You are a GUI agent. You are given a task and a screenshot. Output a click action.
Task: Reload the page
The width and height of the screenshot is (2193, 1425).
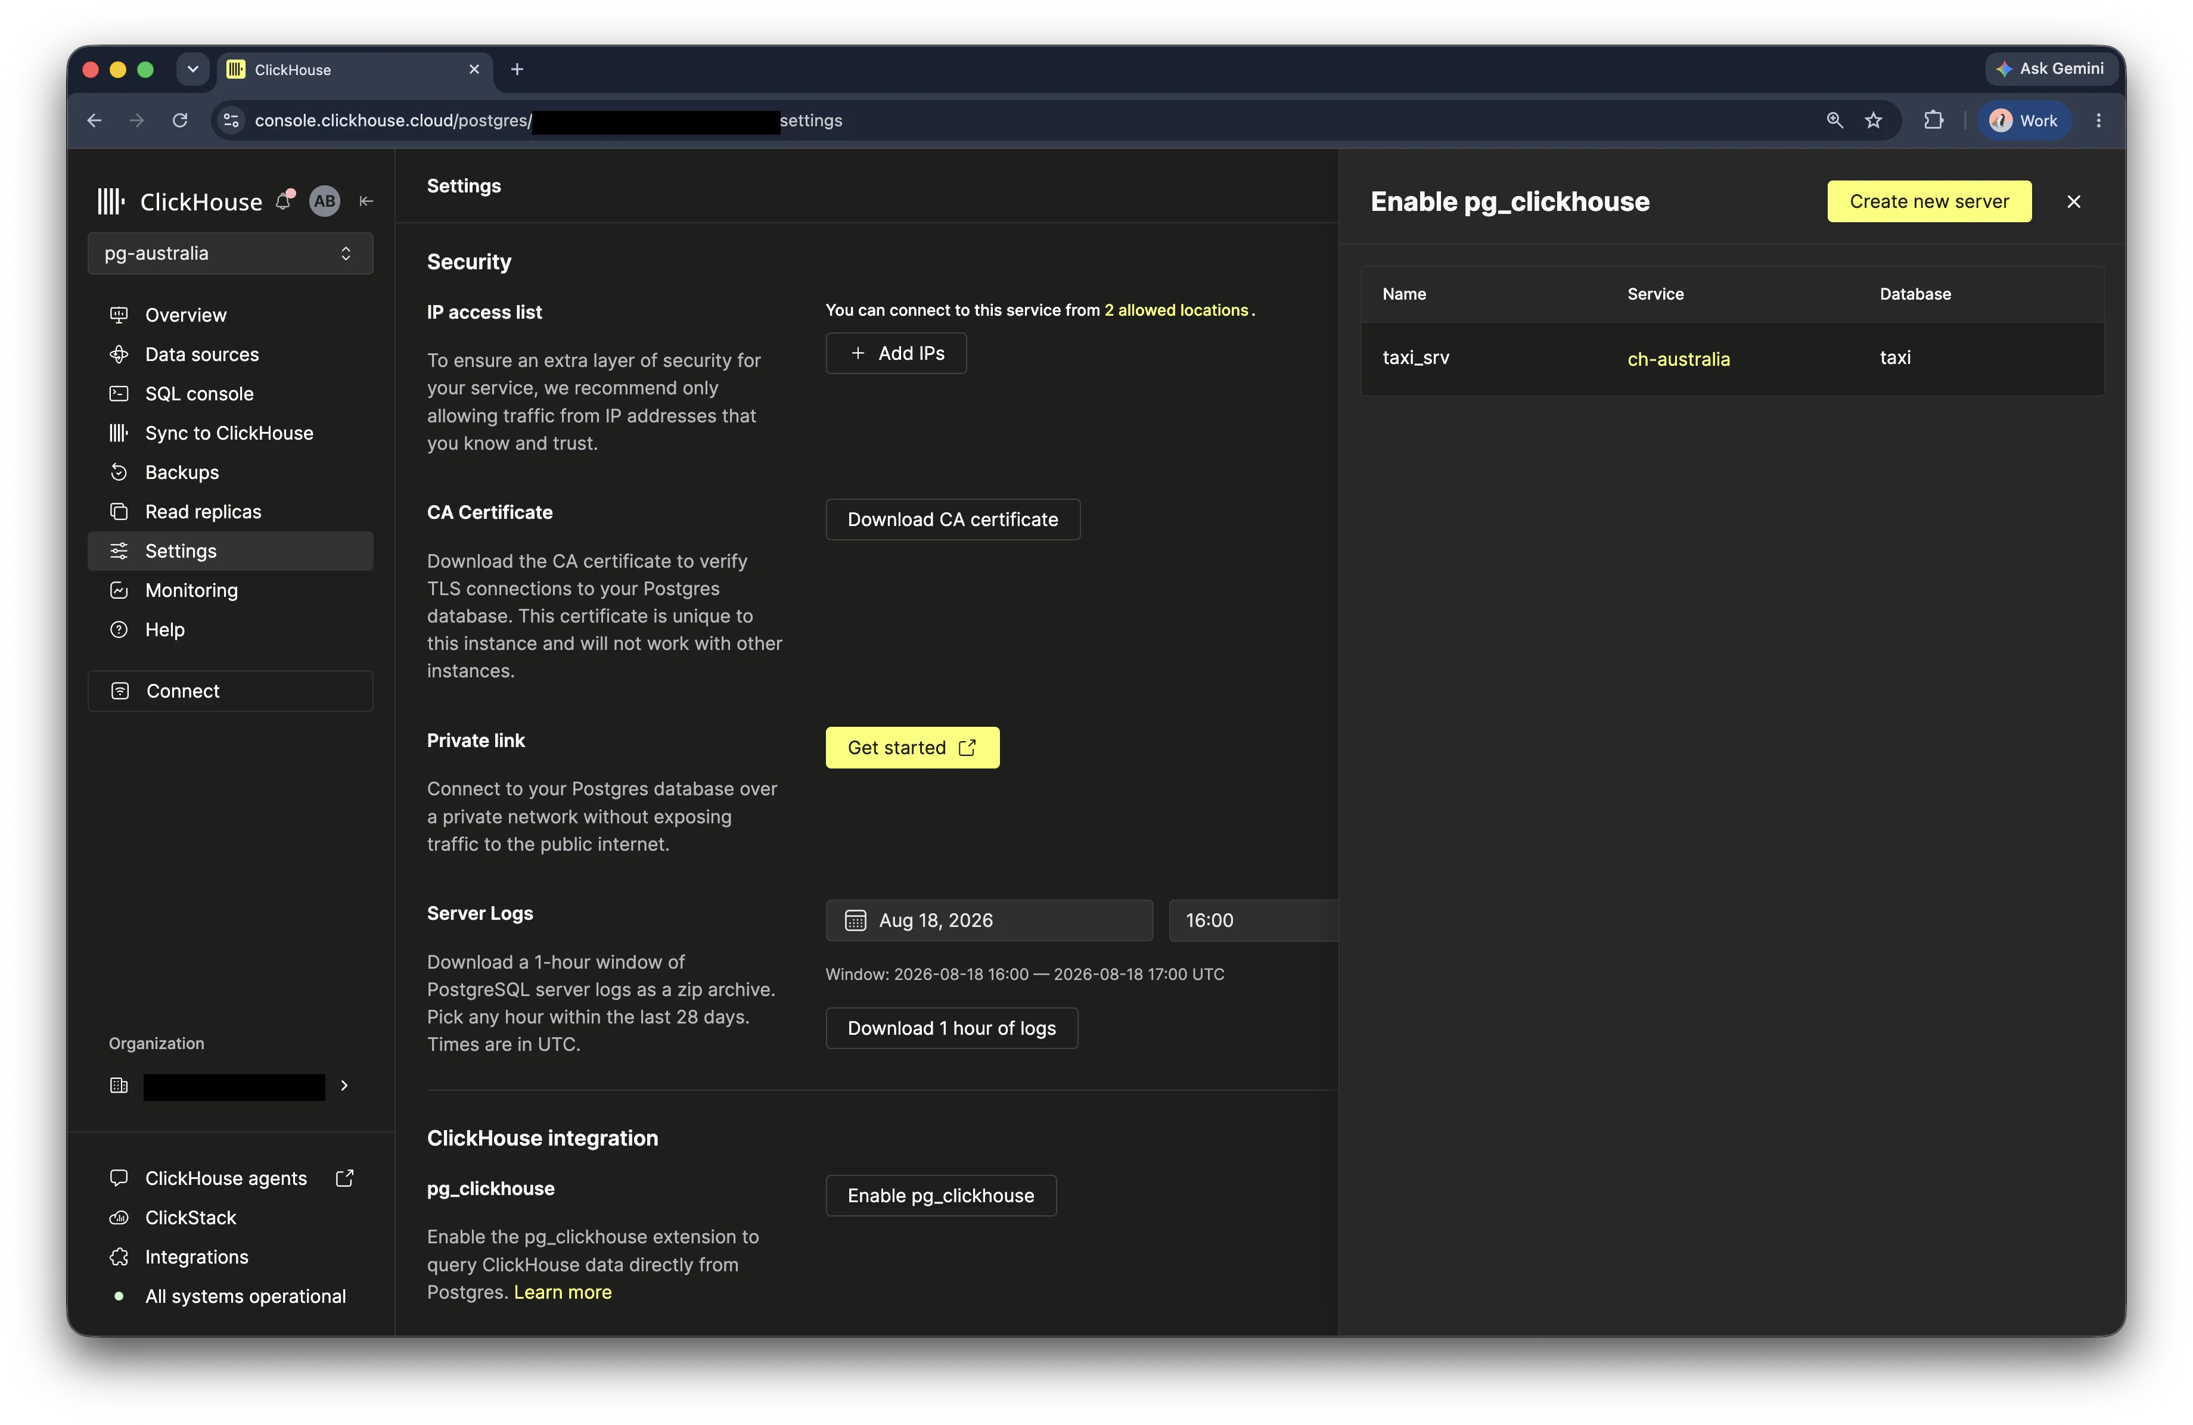tap(180, 121)
